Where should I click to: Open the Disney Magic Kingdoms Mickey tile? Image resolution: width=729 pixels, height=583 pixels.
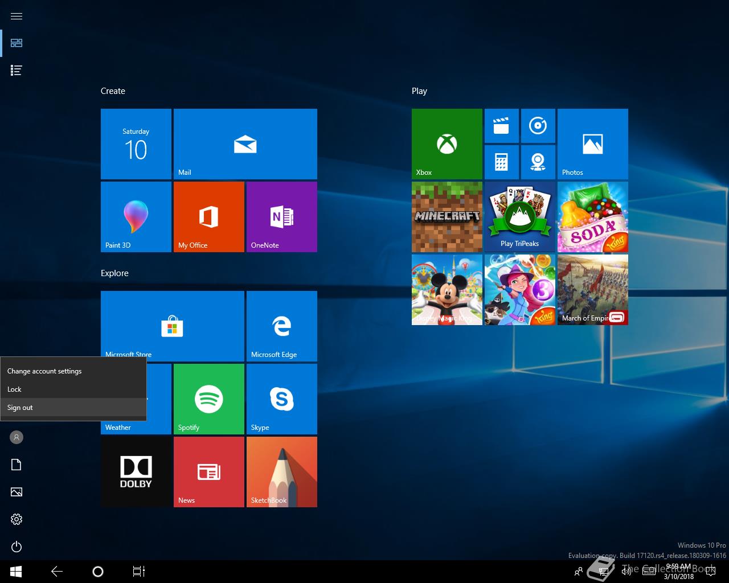(x=447, y=290)
